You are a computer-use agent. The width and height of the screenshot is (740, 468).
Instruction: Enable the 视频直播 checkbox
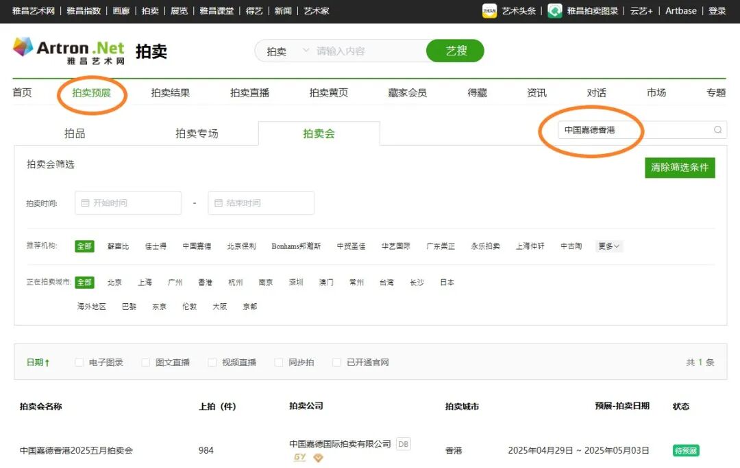(212, 362)
